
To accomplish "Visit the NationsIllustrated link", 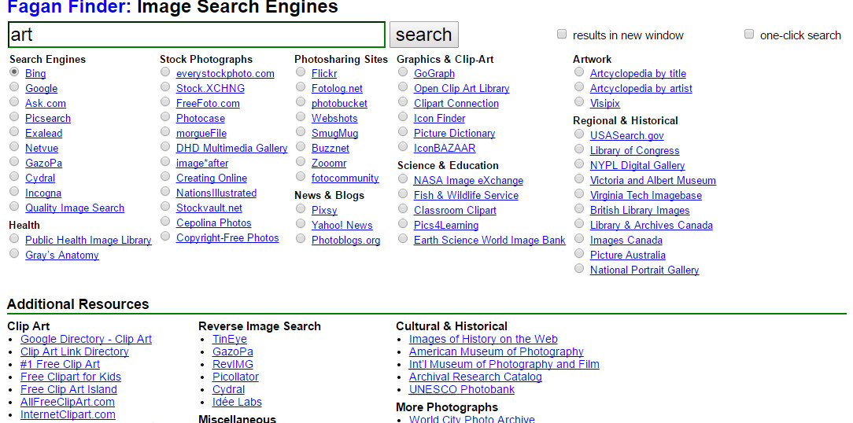I will (x=216, y=193).
